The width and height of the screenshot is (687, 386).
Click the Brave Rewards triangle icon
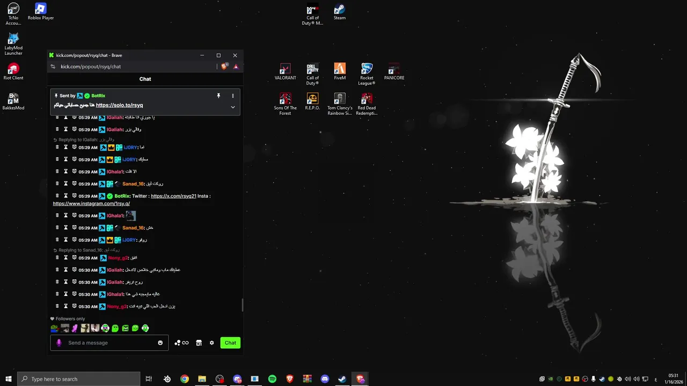(236, 66)
